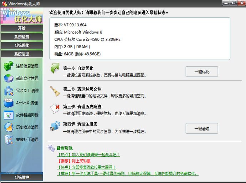Viewport: 246px width, 183px height.
Task: Select 软件智能卸载 text label
Action: [x=27, y=115]
